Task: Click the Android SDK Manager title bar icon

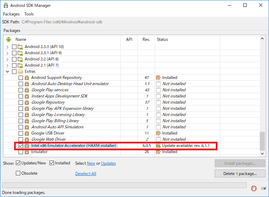Action: [6, 5]
